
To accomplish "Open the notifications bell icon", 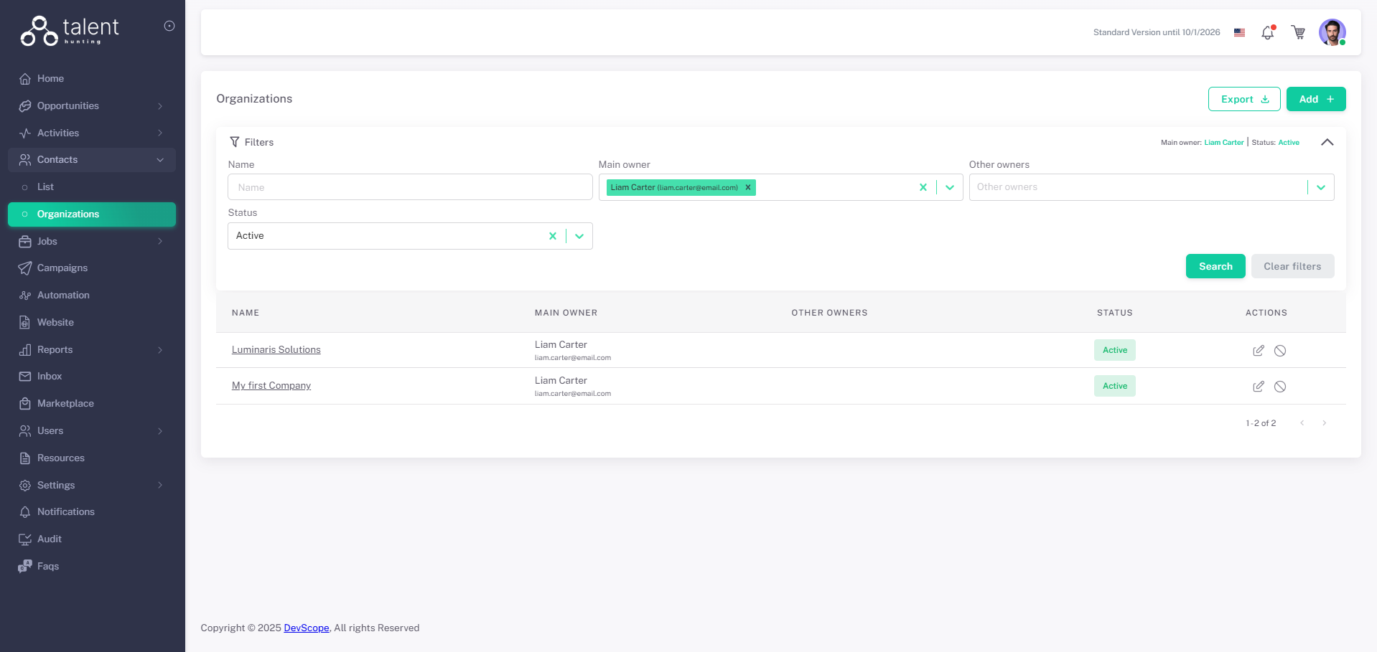I will 1267,33.
